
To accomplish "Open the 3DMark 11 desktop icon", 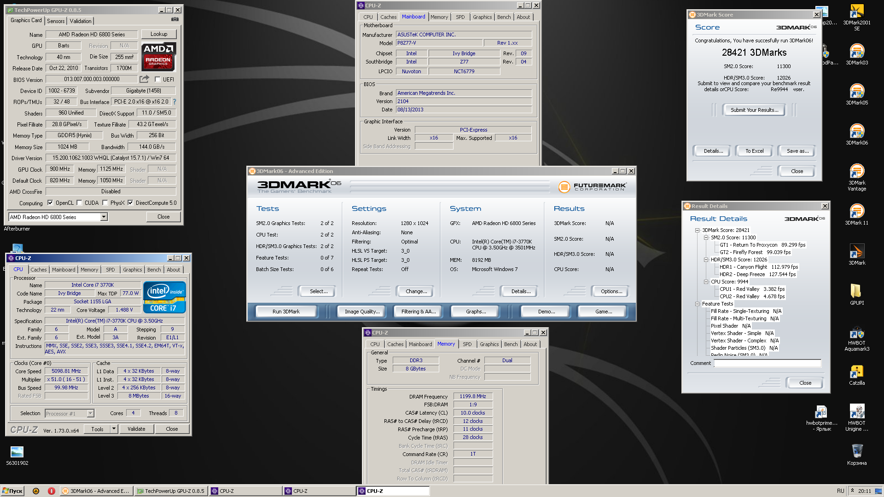I will point(856,214).
